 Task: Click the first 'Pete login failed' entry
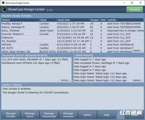point(100,73)
